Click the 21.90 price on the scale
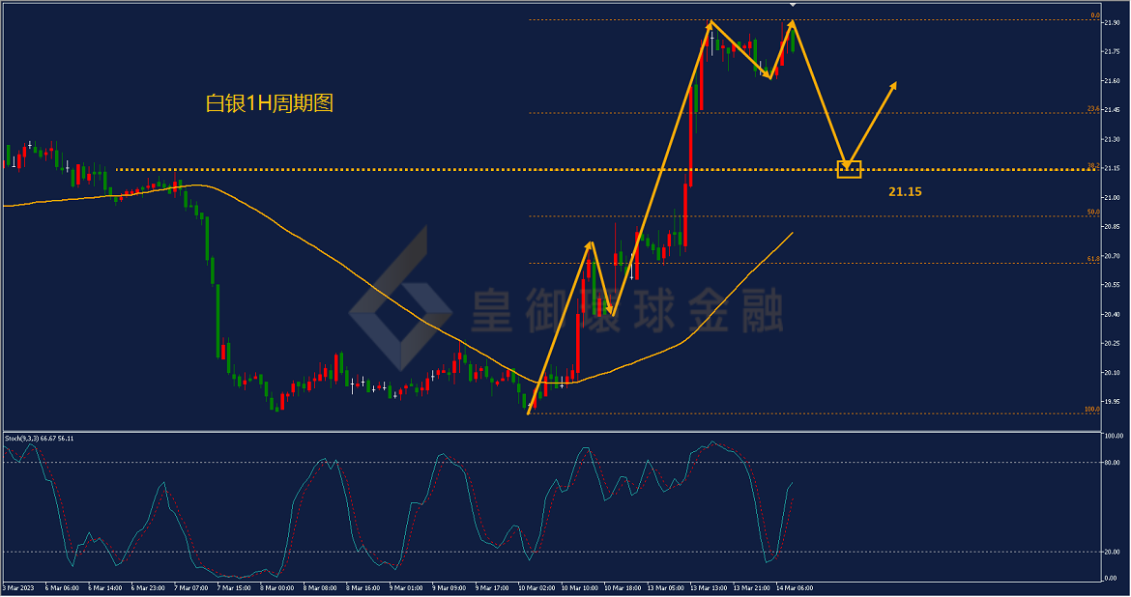 [x=1112, y=22]
